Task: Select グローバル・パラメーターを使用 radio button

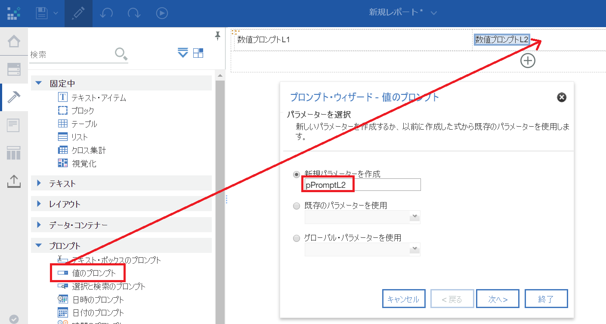Action: tap(296, 238)
